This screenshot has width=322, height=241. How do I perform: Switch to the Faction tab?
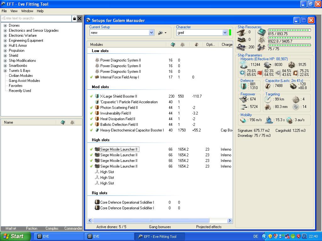point(31,228)
